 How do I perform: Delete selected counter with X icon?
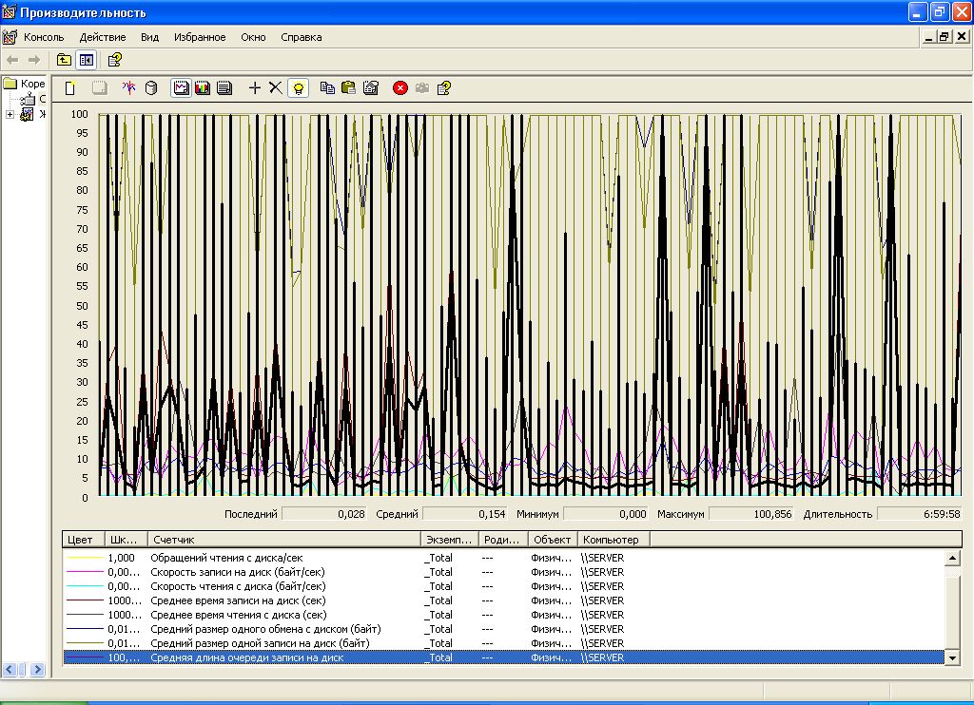tap(275, 88)
